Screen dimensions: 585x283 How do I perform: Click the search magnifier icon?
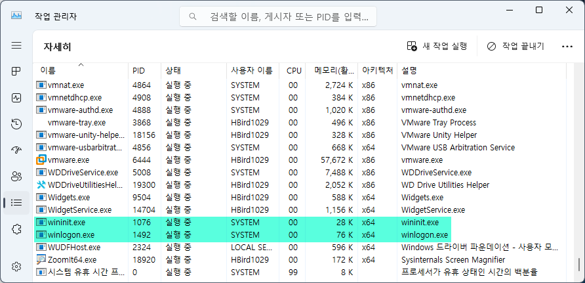click(x=193, y=16)
